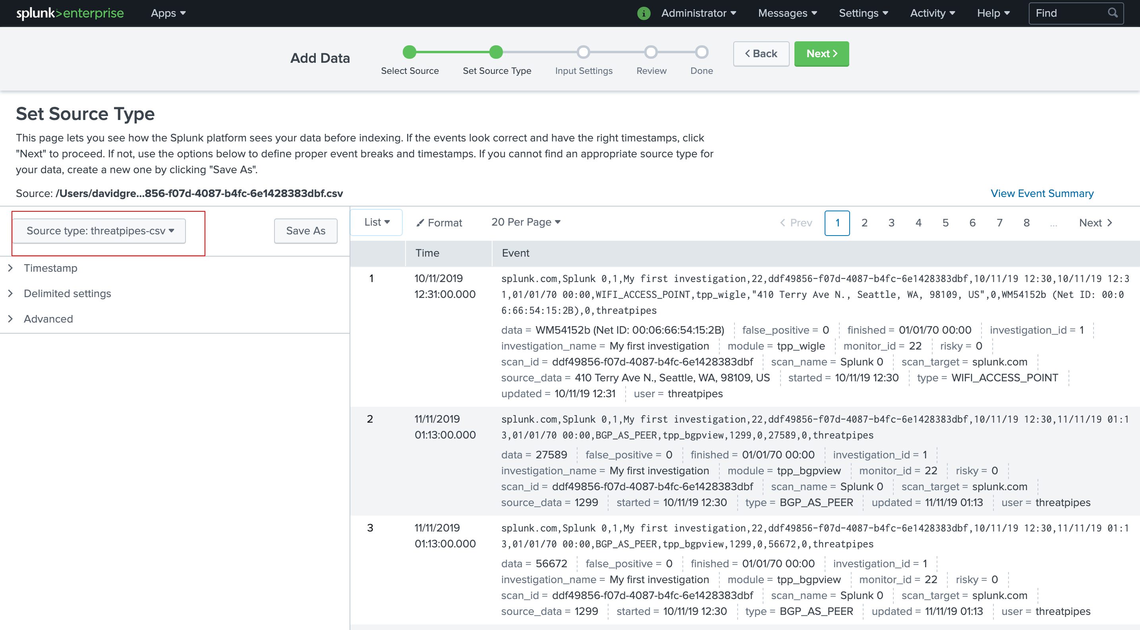This screenshot has height=630, width=1140.
Task: Click the Review step circle
Action: (651, 52)
